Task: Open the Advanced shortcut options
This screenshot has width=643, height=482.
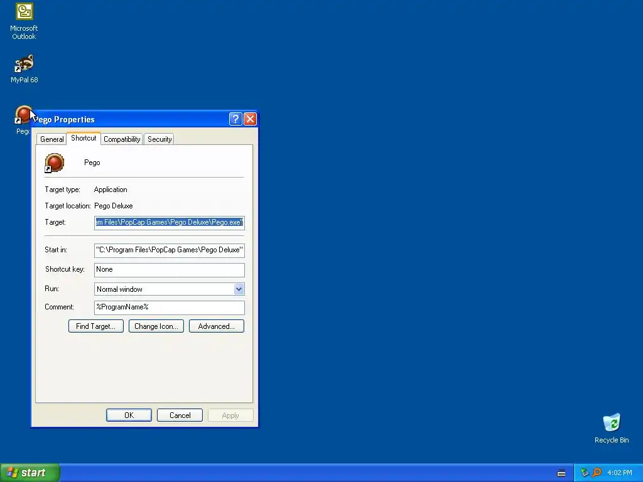Action: (217, 326)
